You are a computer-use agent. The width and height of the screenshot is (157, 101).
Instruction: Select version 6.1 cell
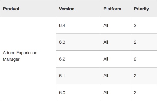[x=78, y=76]
